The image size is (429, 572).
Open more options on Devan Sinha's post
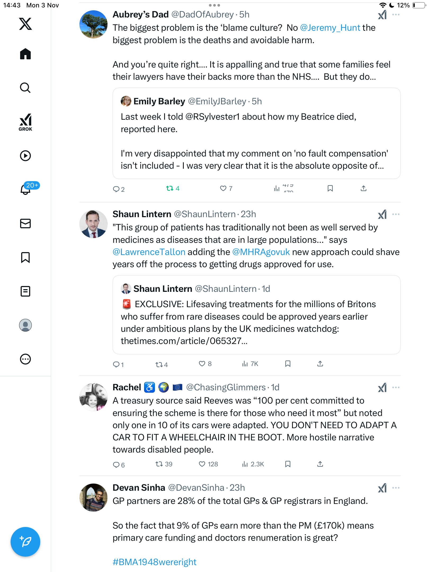pos(396,488)
